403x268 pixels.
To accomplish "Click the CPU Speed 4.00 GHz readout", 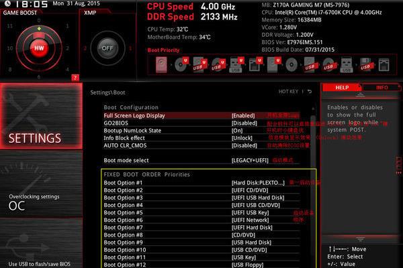I will (191, 6).
